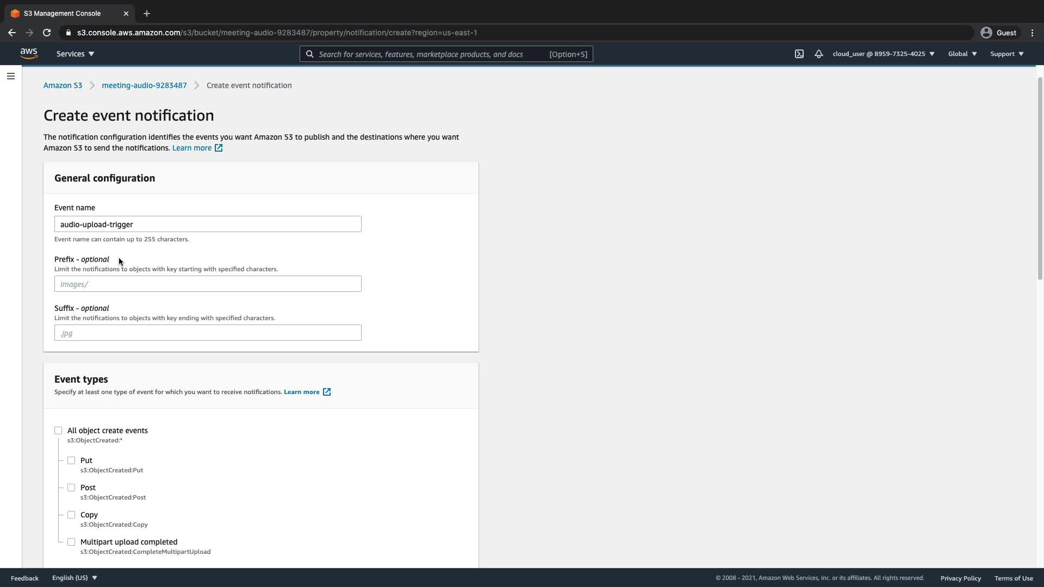This screenshot has height=587, width=1044.
Task: Click the AWS logo home icon
Action: pyautogui.click(x=28, y=54)
